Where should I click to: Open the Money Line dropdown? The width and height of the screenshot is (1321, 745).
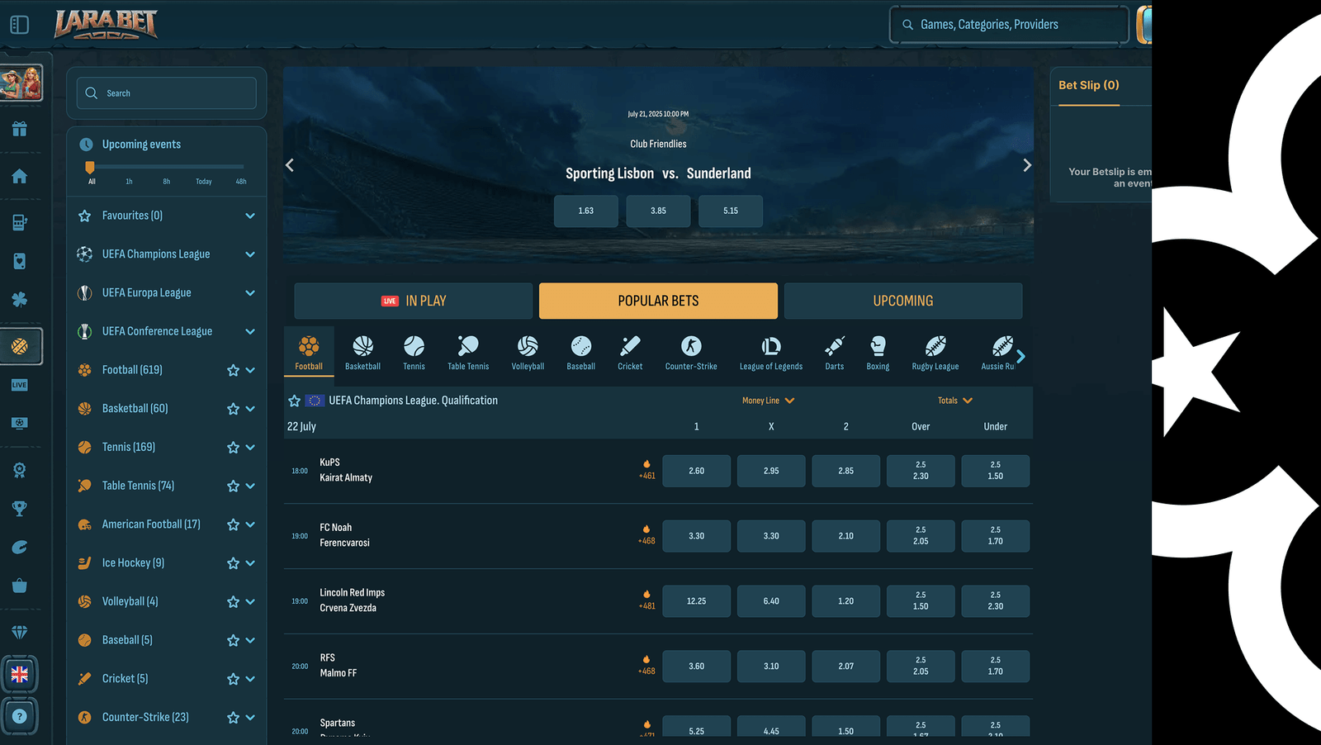[x=768, y=401]
